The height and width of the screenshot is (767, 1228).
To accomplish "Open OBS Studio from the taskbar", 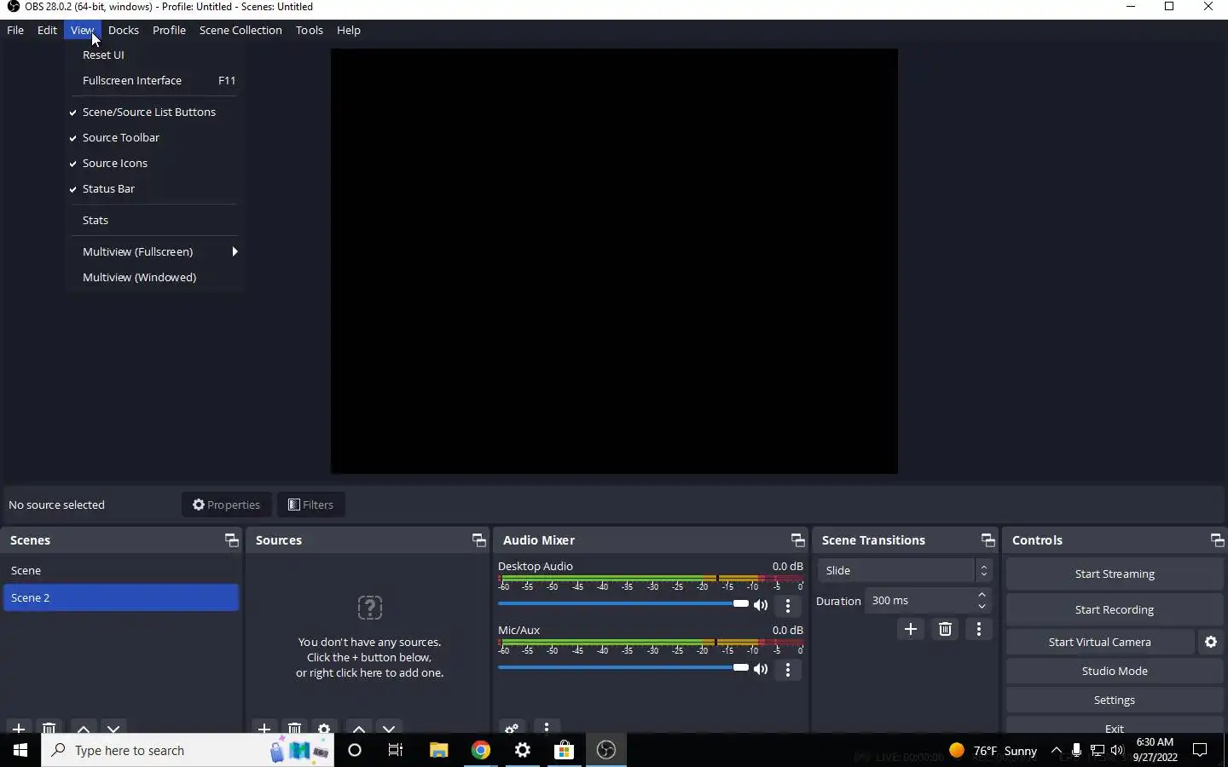I will coord(606,750).
